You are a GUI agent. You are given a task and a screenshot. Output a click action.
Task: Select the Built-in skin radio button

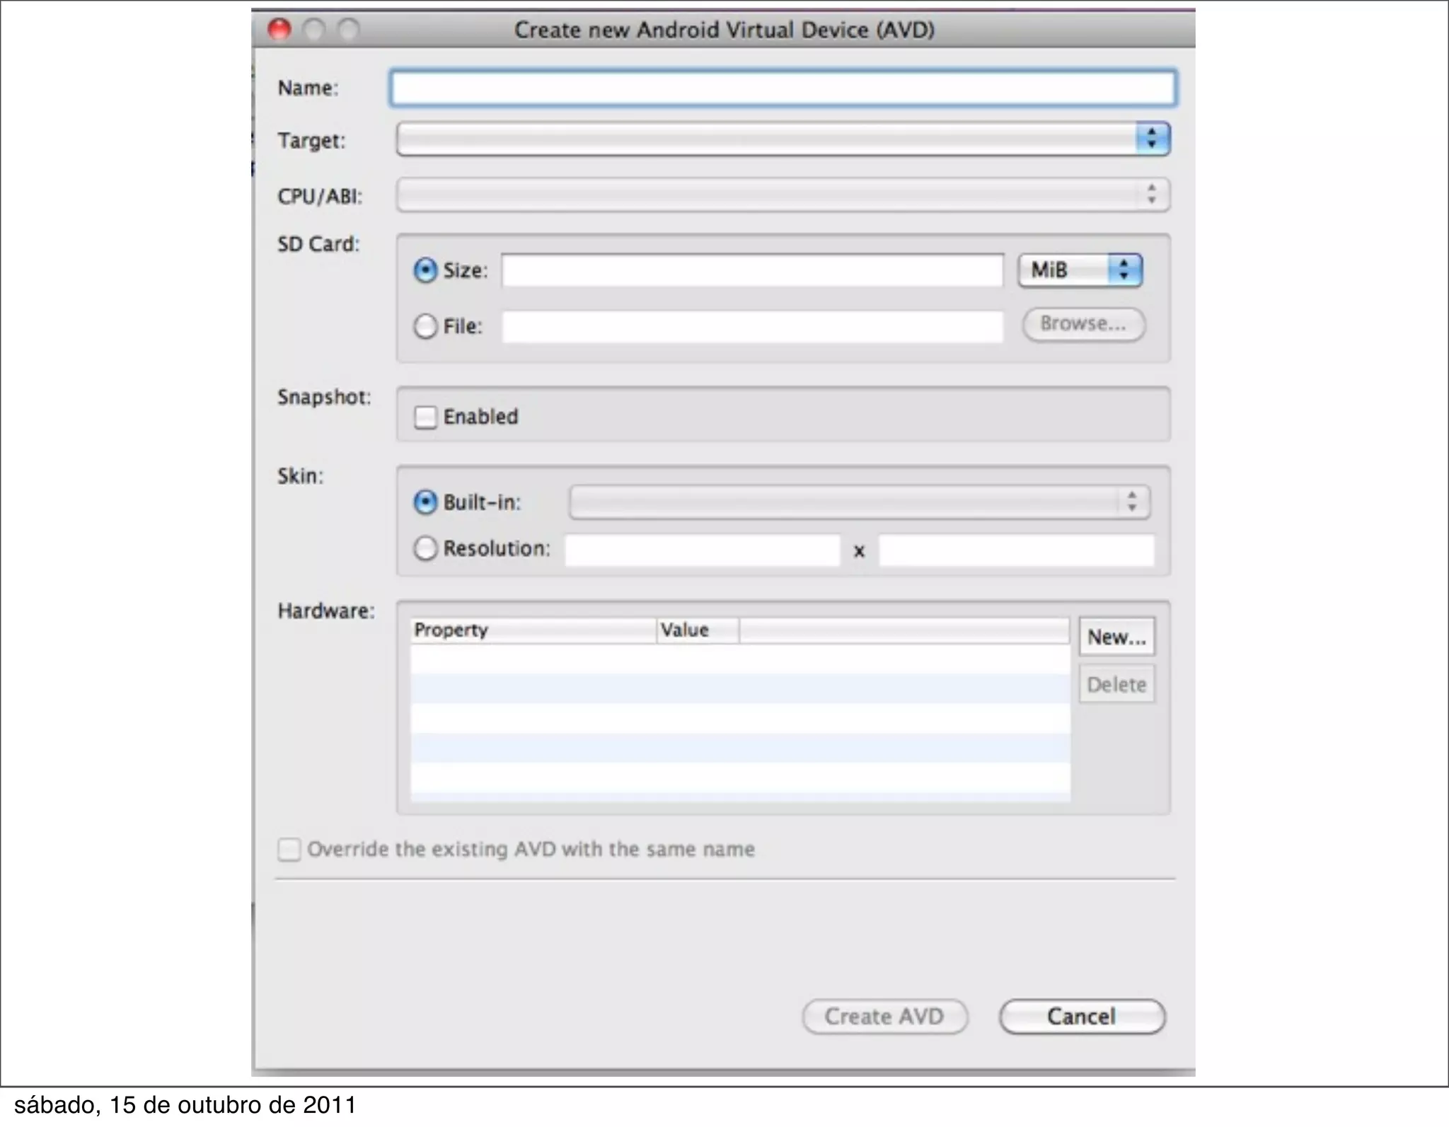click(425, 502)
